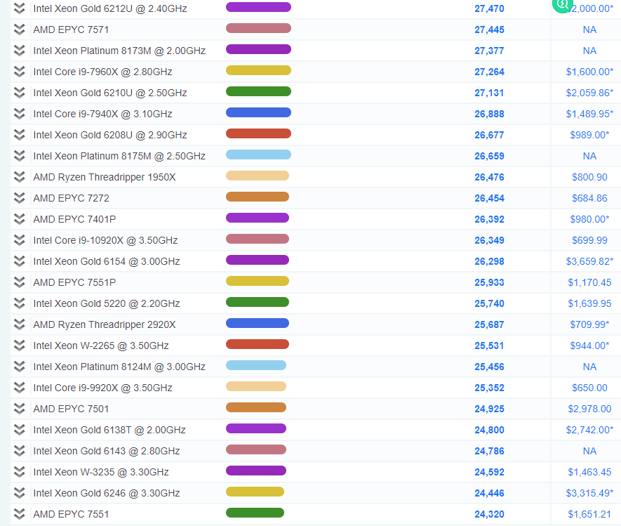The width and height of the screenshot is (621, 526).
Task: Expand details for Intel Xeon Gold 6212U row
Action: point(20,8)
